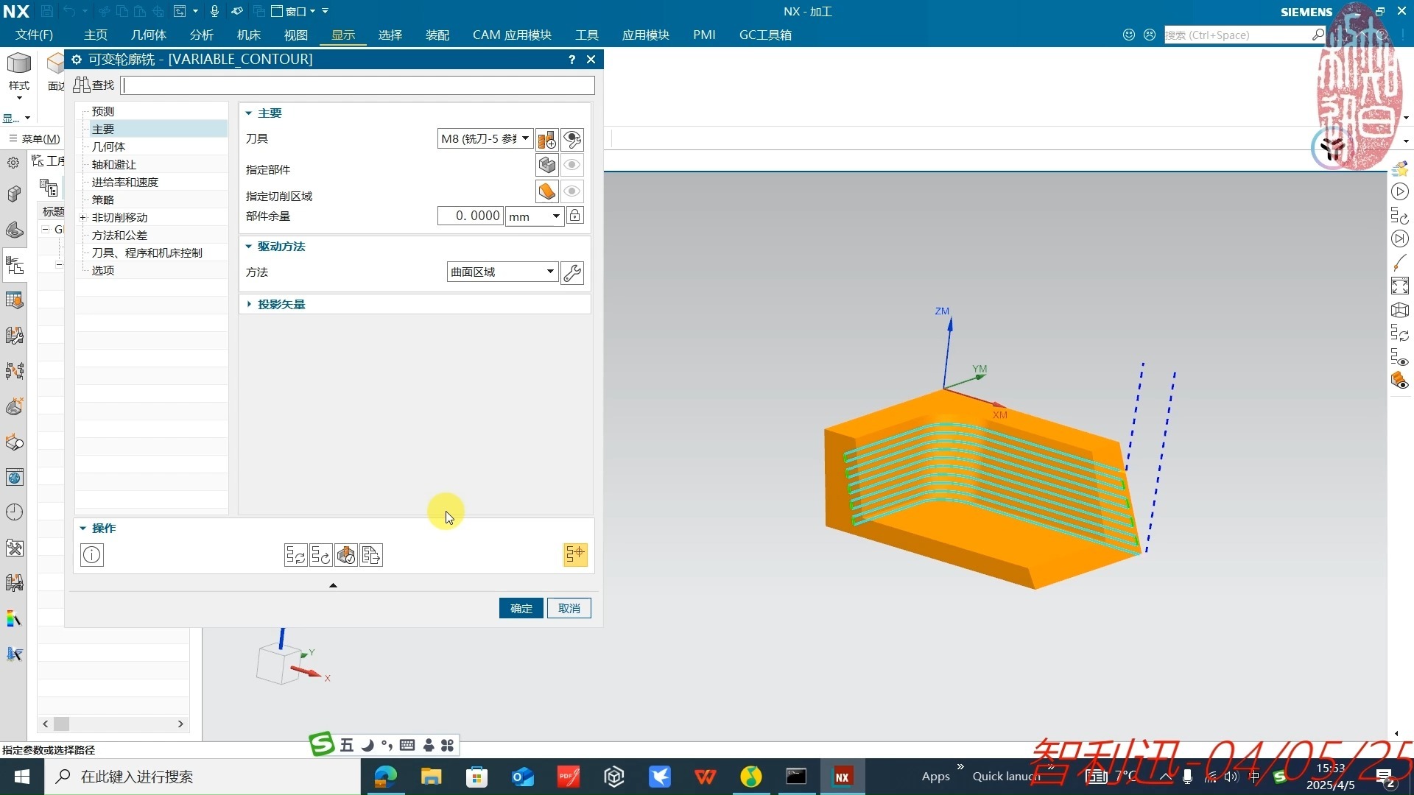
Task: Toggle the highlighted yellow display tool path button
Action: click(575, 554)
